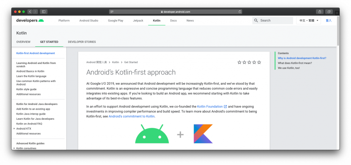Rate the page one star
The width and height of the screenshot is (351, 165).
(x=239, y=62)
